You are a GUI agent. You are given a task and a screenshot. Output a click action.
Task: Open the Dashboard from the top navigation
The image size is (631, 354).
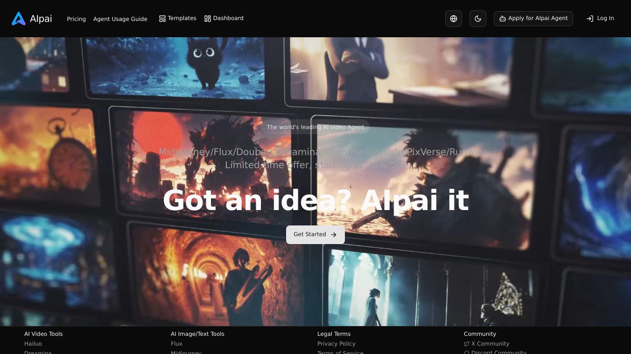(x=224, y=18)
